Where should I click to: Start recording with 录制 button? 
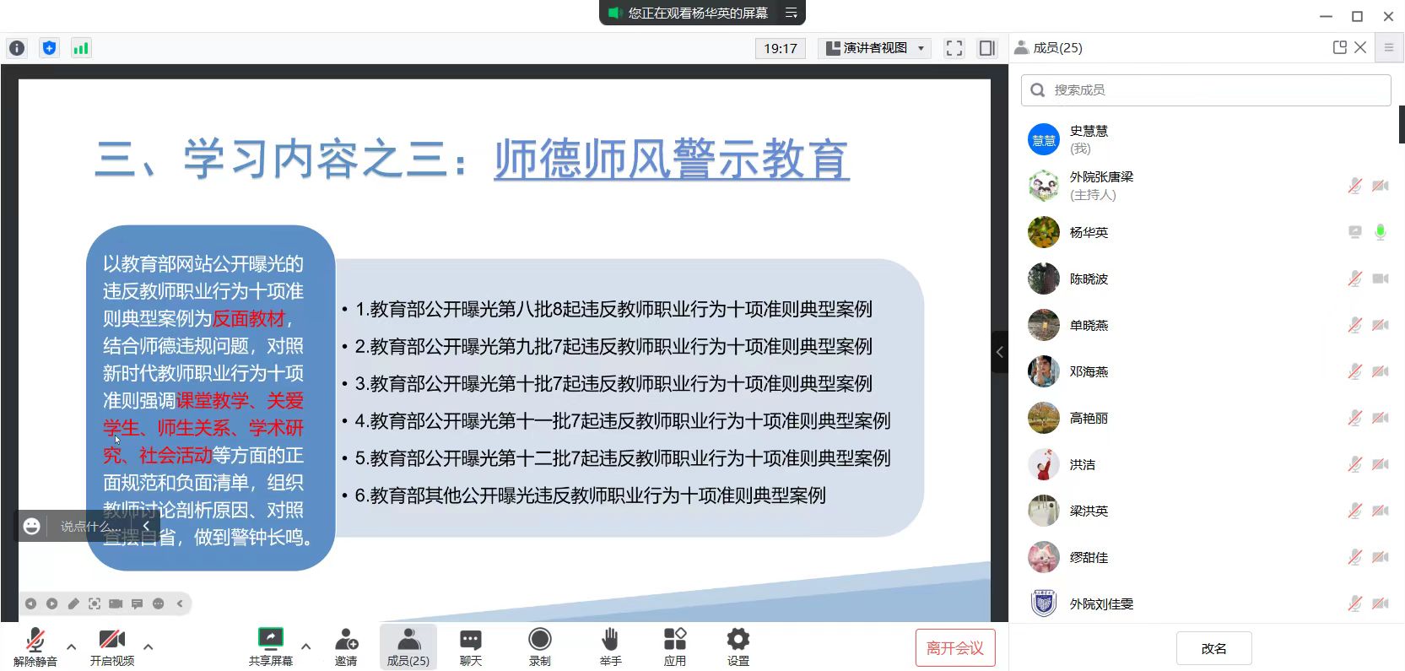[x=539, y=647]
